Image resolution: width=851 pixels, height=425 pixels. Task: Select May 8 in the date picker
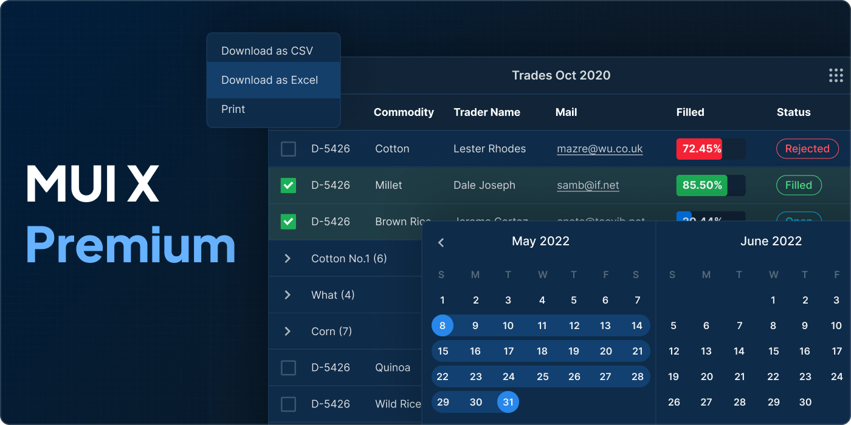pos(443,325)
